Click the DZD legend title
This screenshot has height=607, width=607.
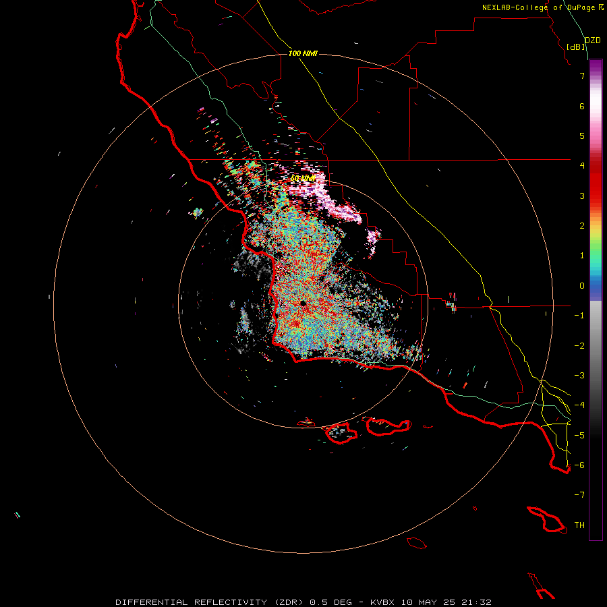coord(592,40)
